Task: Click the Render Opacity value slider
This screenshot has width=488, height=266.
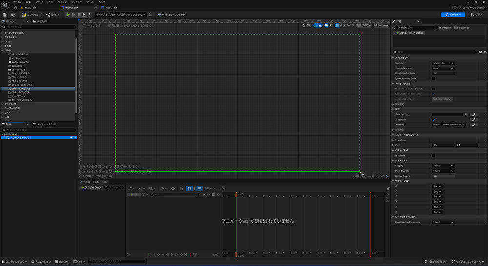Action: 444,176
